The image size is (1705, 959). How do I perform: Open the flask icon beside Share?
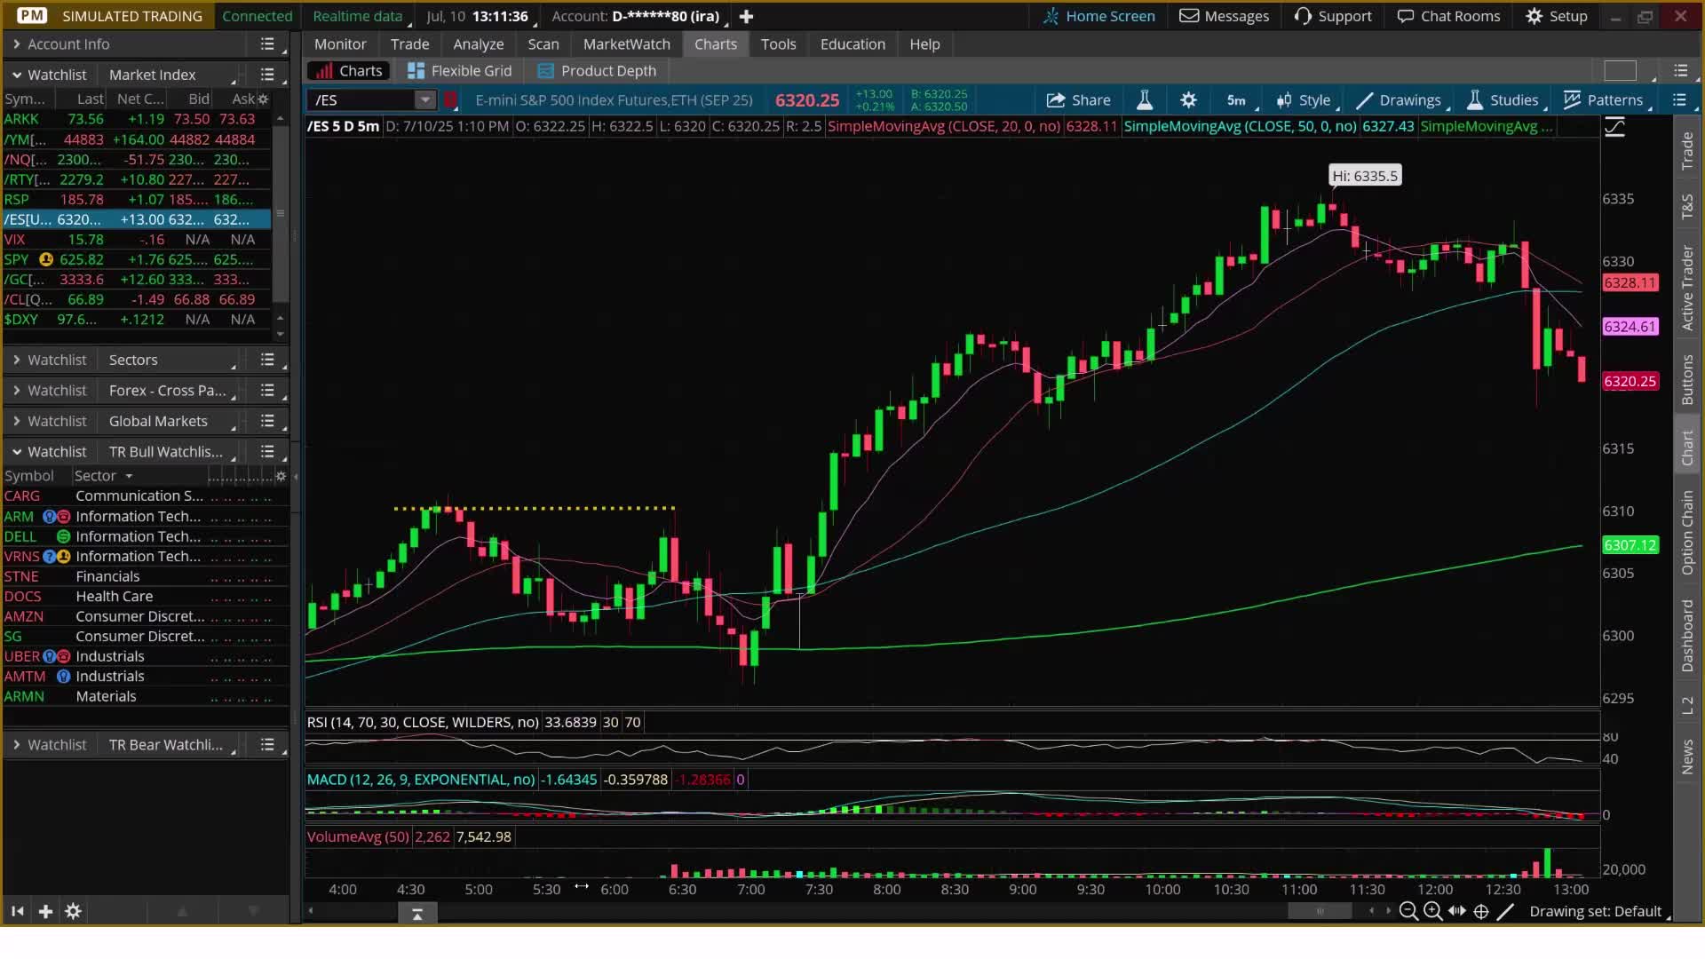1145,100
